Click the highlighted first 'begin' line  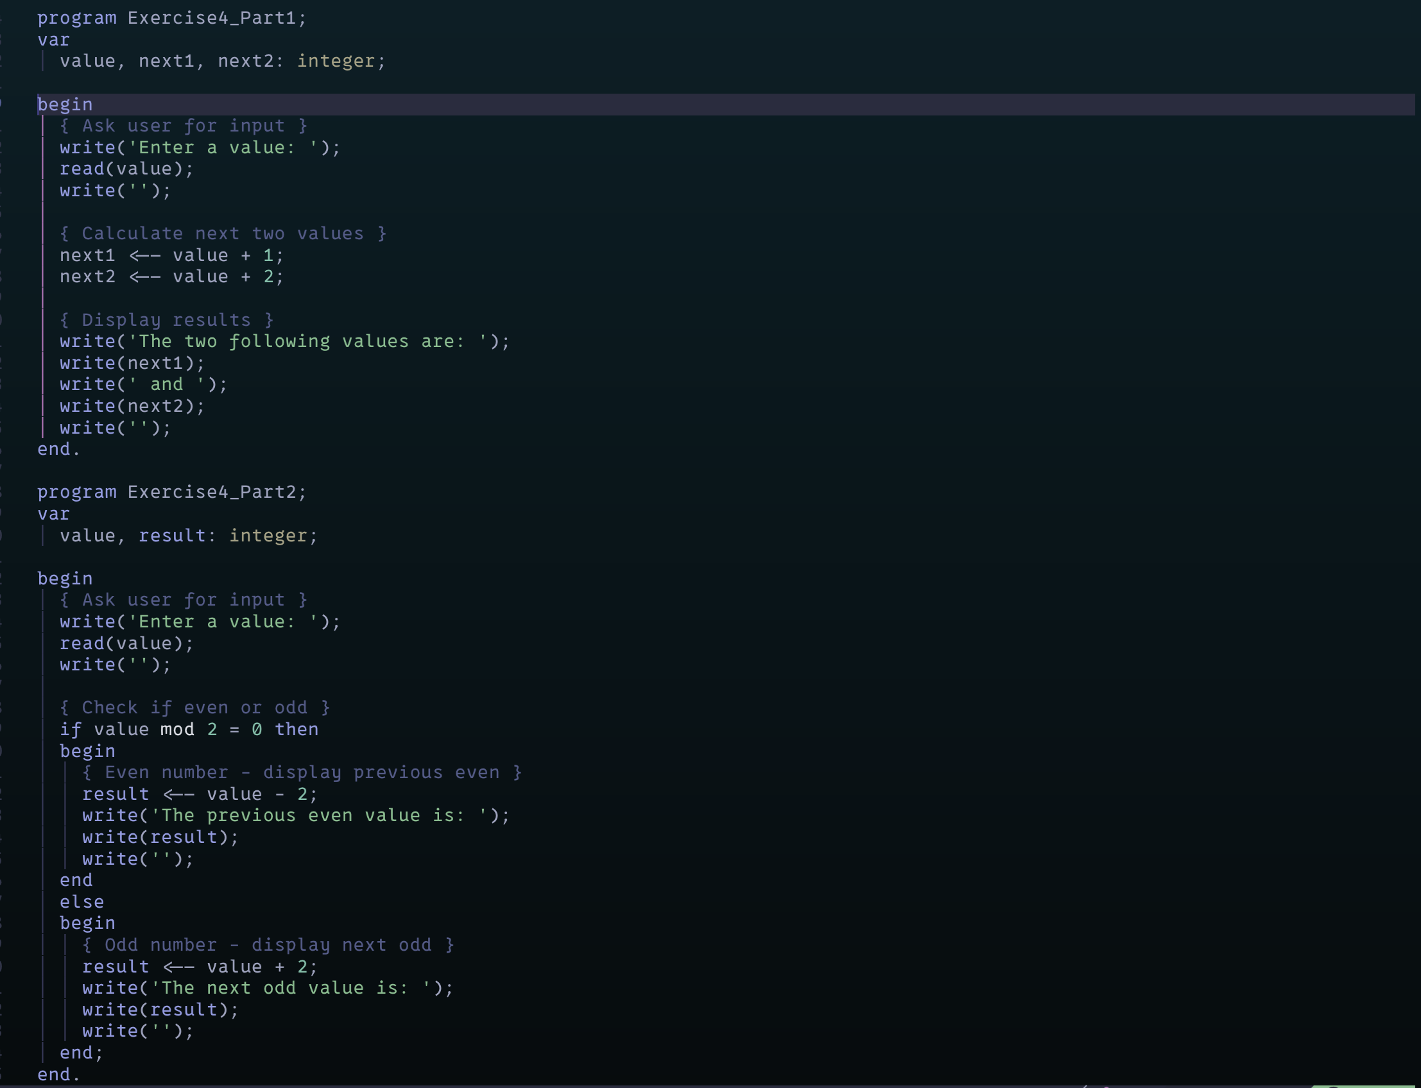coord(65,105)
